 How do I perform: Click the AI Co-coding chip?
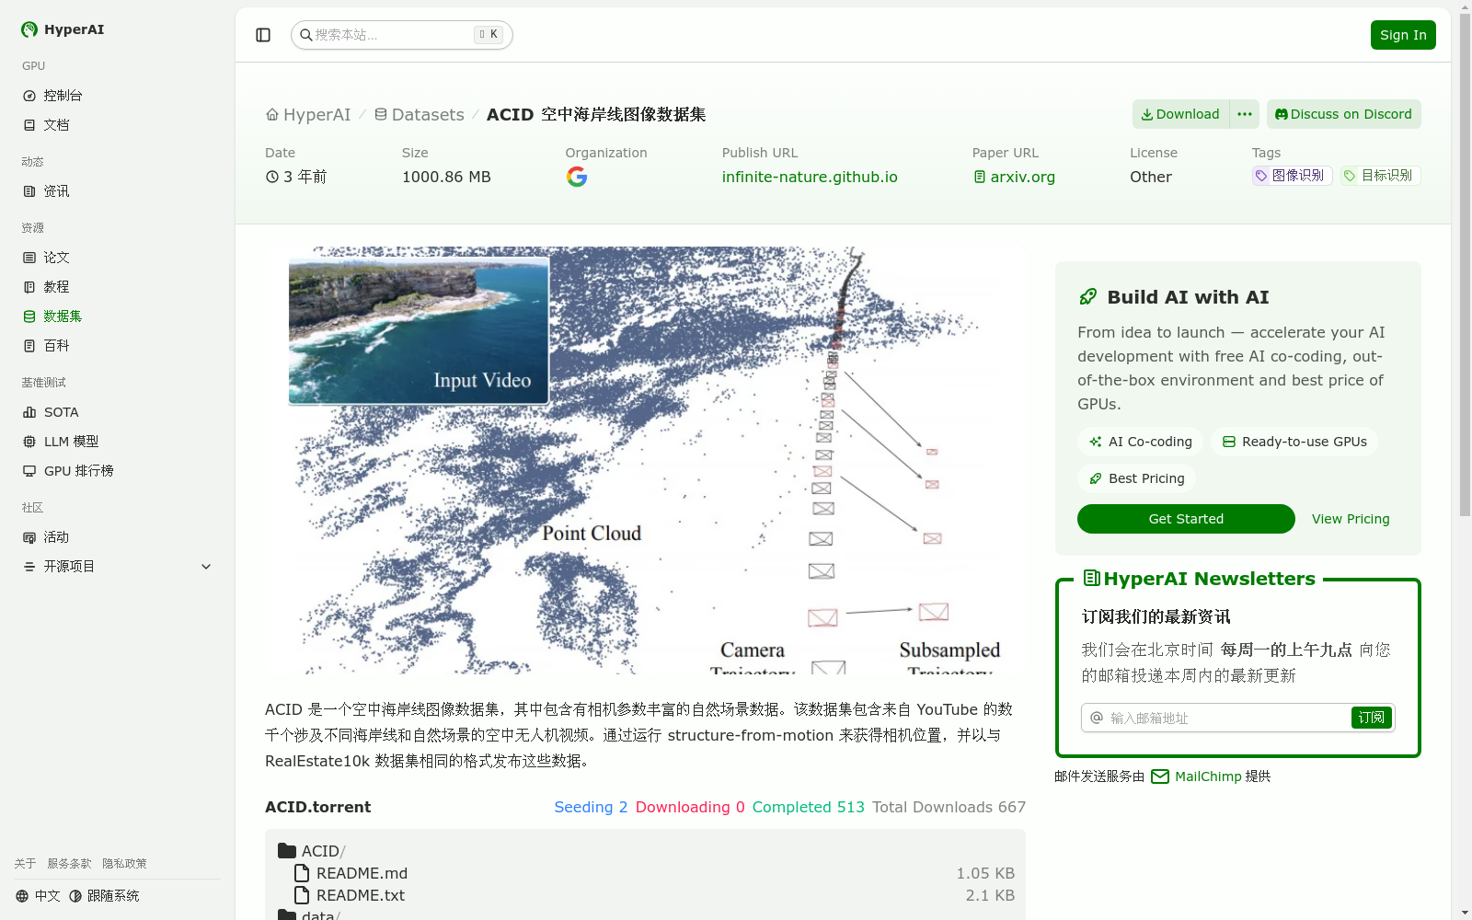coord(1140,442)
